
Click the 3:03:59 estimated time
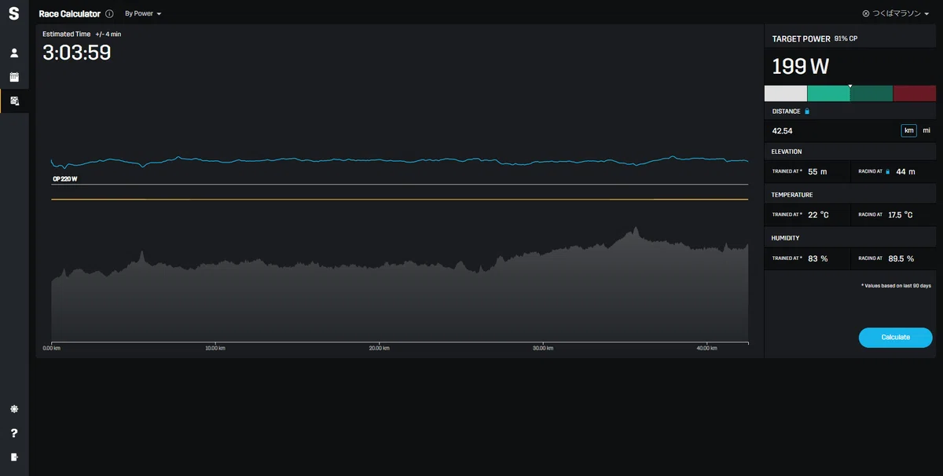click(76, 53)
